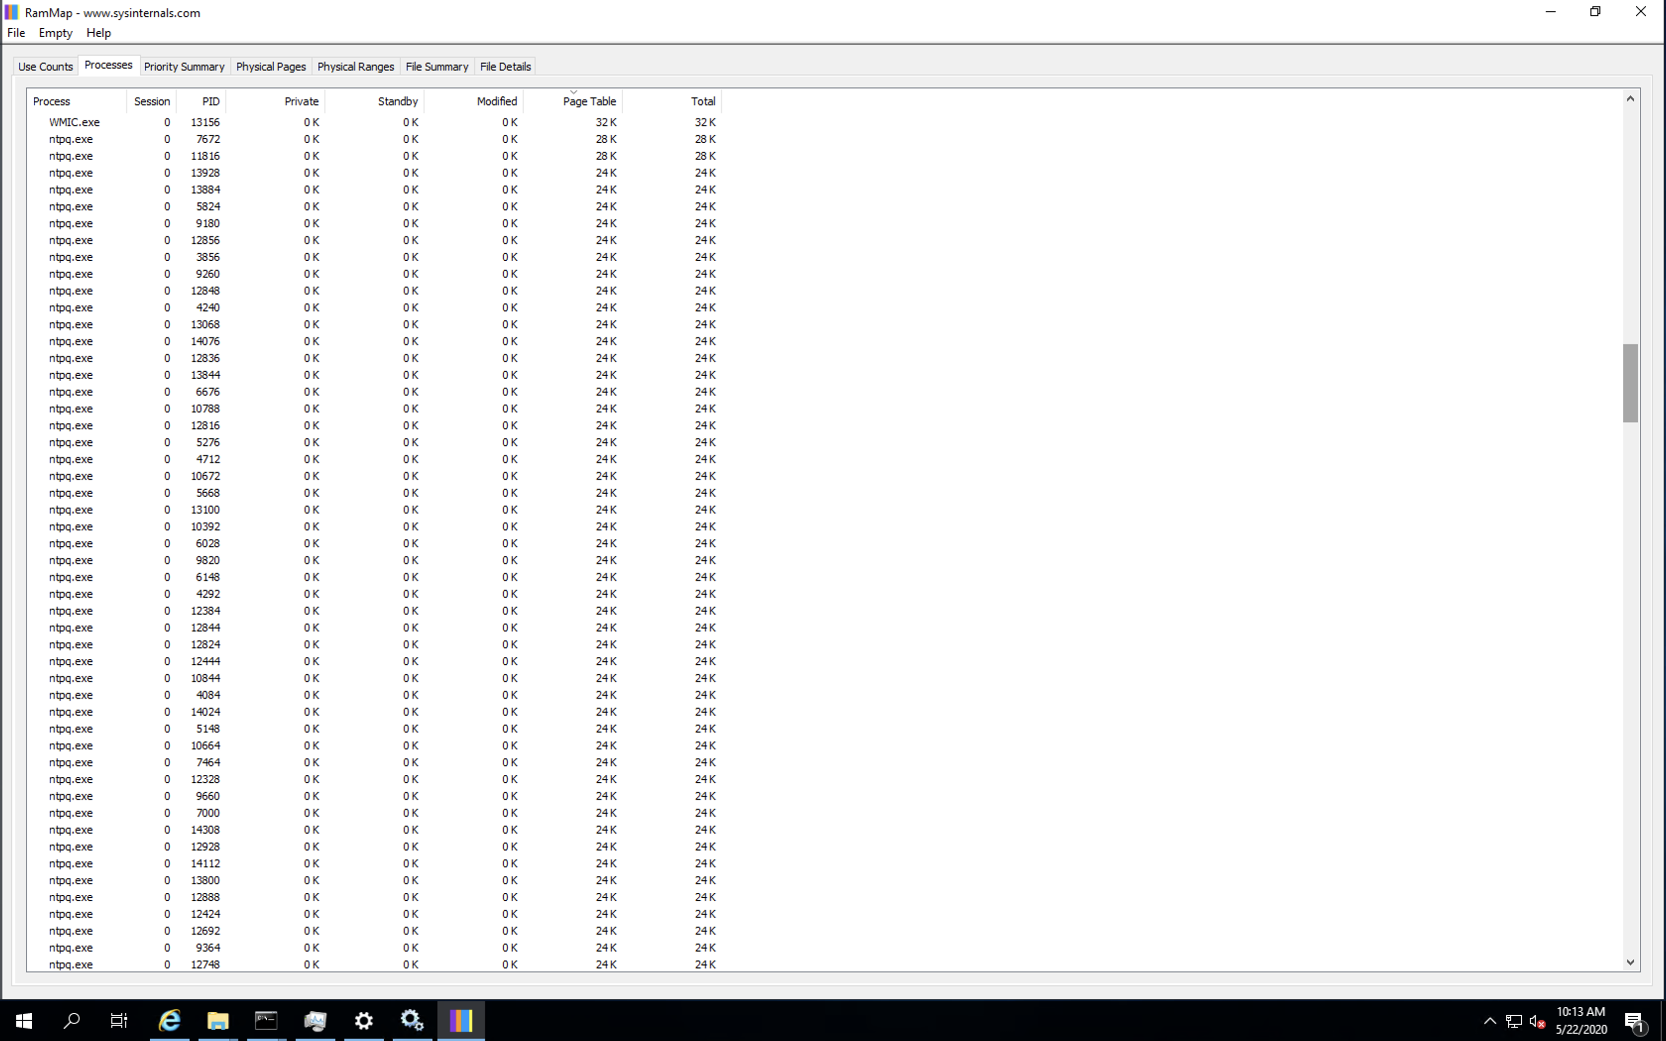Open File Explorer from the taskbar

tap(218, 1020)
